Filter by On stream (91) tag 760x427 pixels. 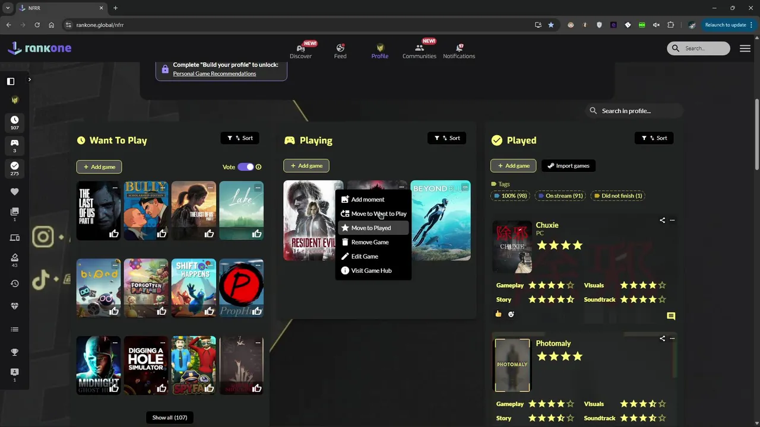click(x=560, y=196)
